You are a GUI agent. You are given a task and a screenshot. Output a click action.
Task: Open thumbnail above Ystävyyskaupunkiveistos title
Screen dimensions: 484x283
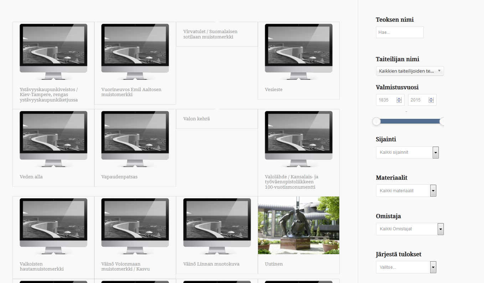[53, 52]
